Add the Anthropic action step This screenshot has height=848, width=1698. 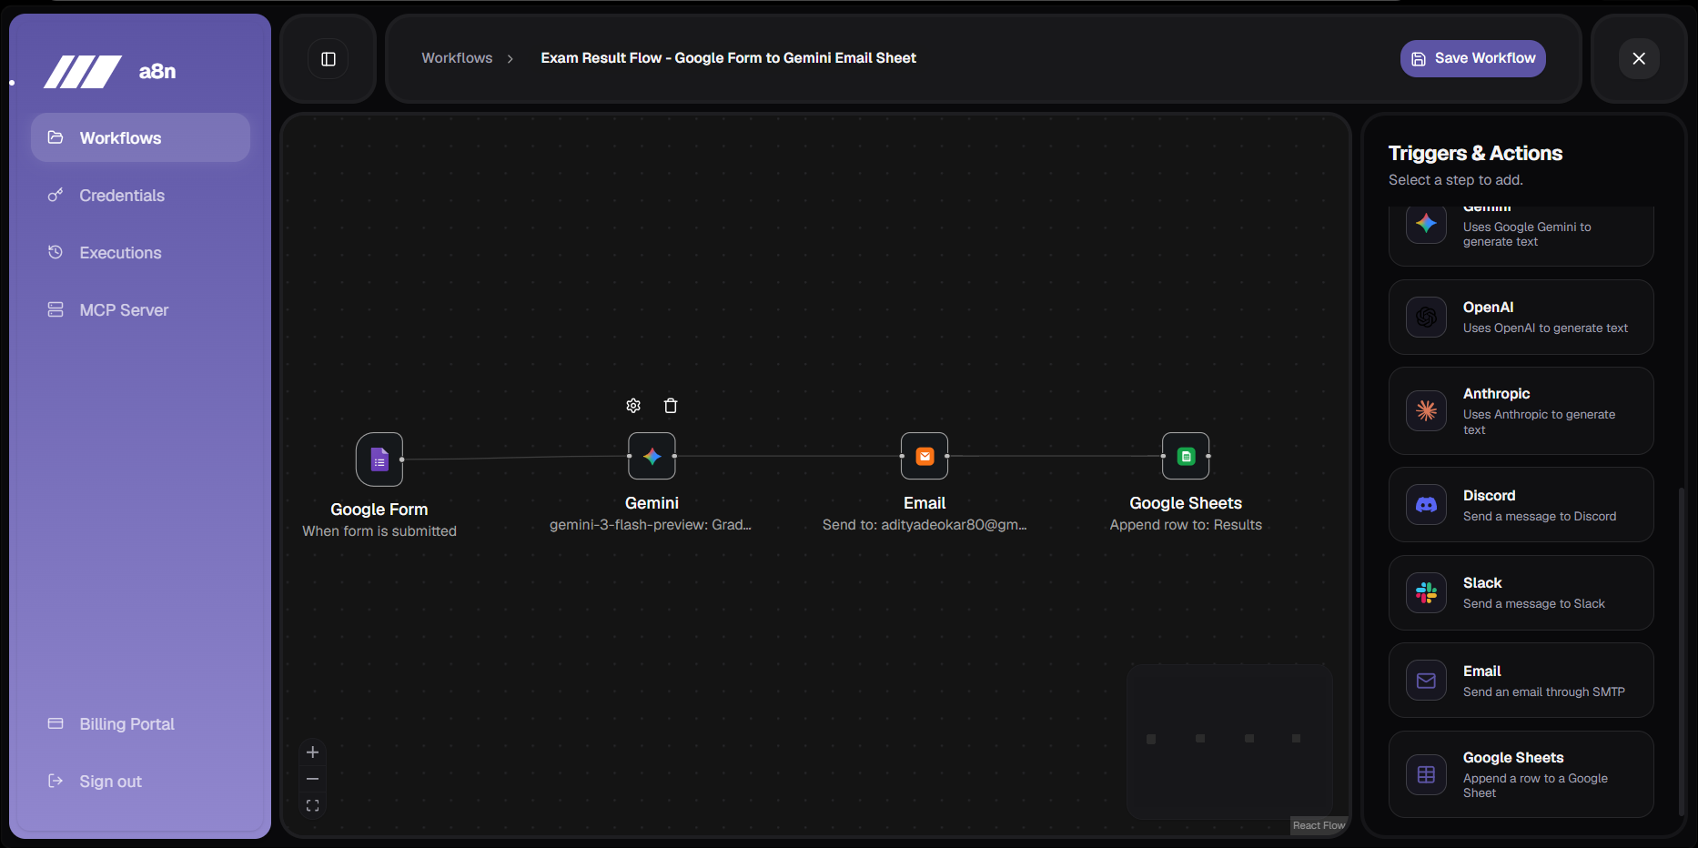1521,410
